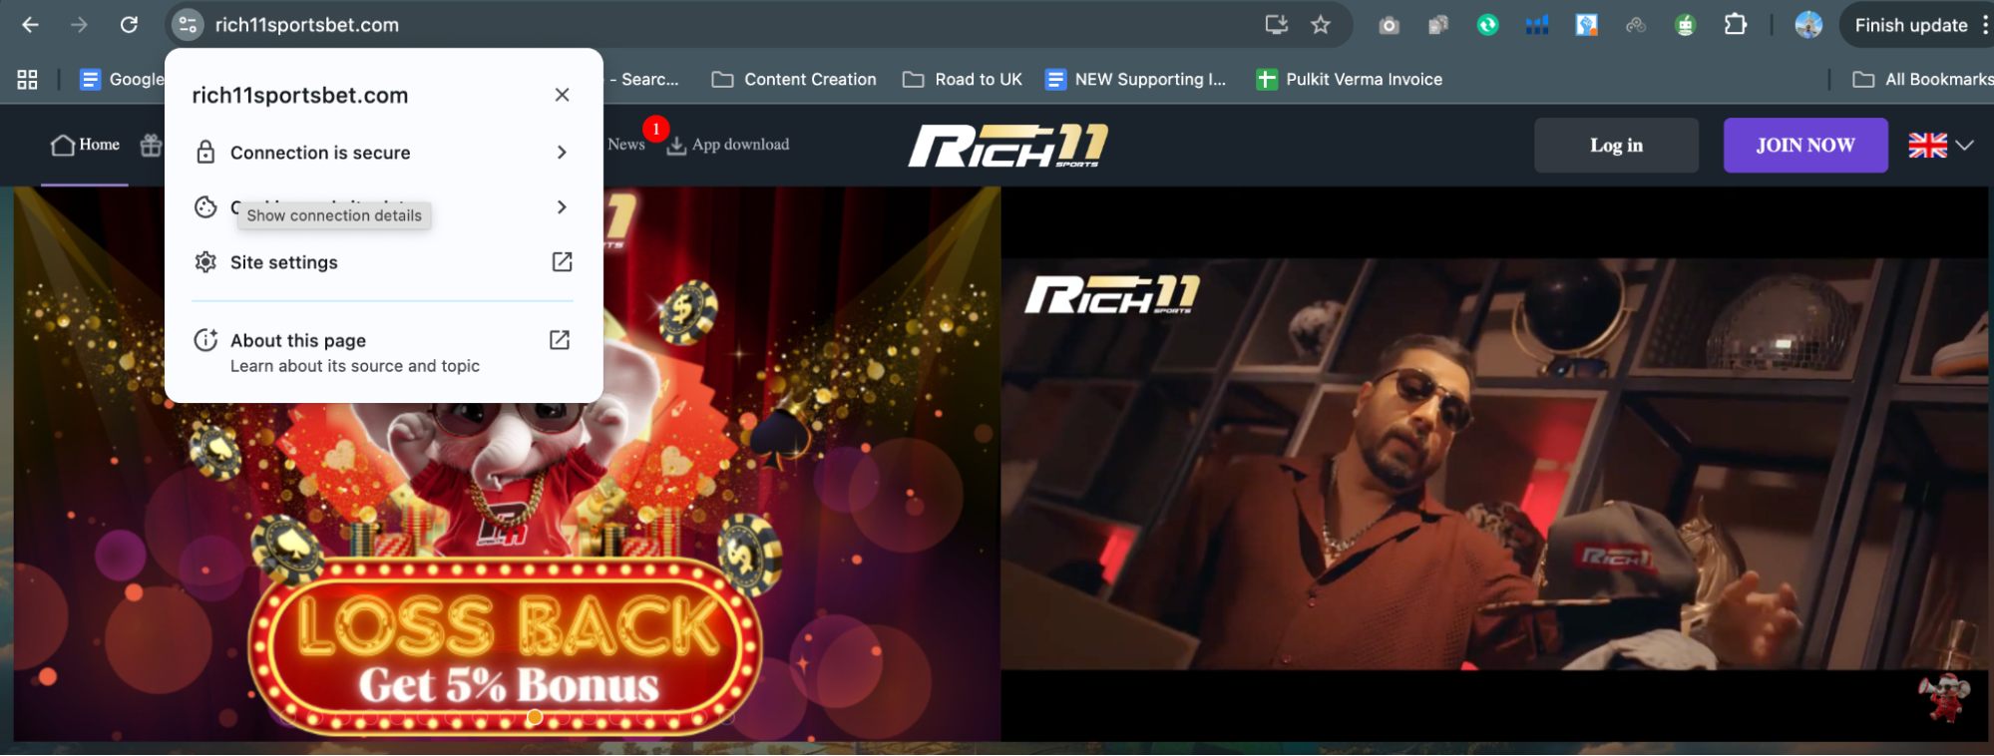
Task: Click the gift box icon in site nav
Action: (151, 145)
